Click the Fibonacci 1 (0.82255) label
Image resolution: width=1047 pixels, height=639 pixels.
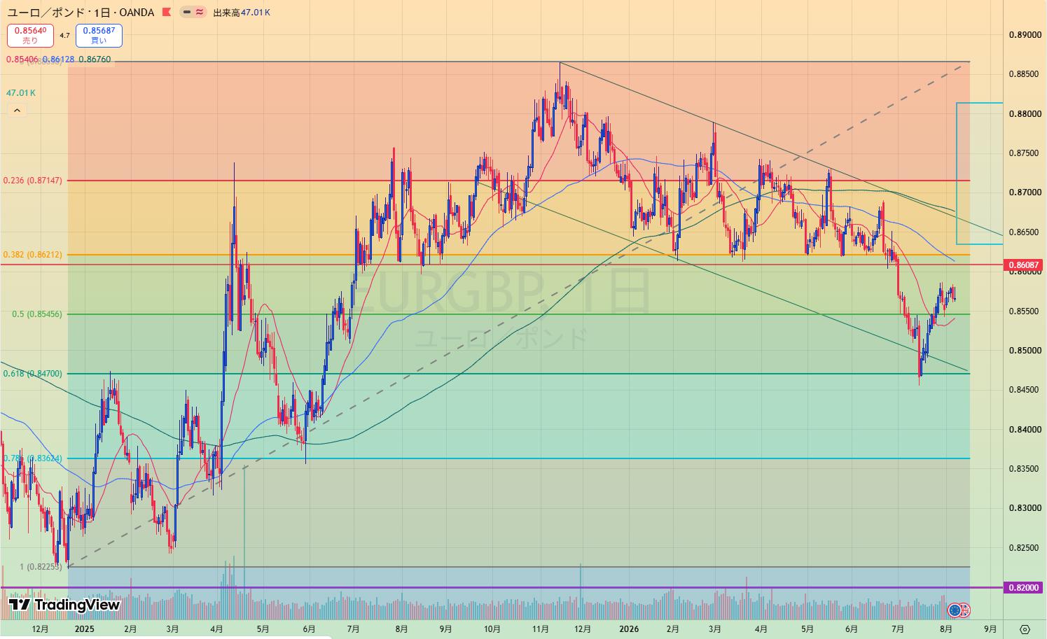(x=41, y=567)
